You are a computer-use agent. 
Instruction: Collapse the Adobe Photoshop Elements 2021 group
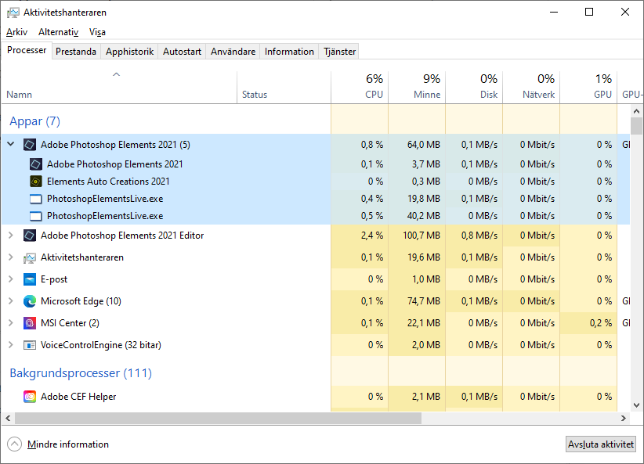tap(9, 144)
